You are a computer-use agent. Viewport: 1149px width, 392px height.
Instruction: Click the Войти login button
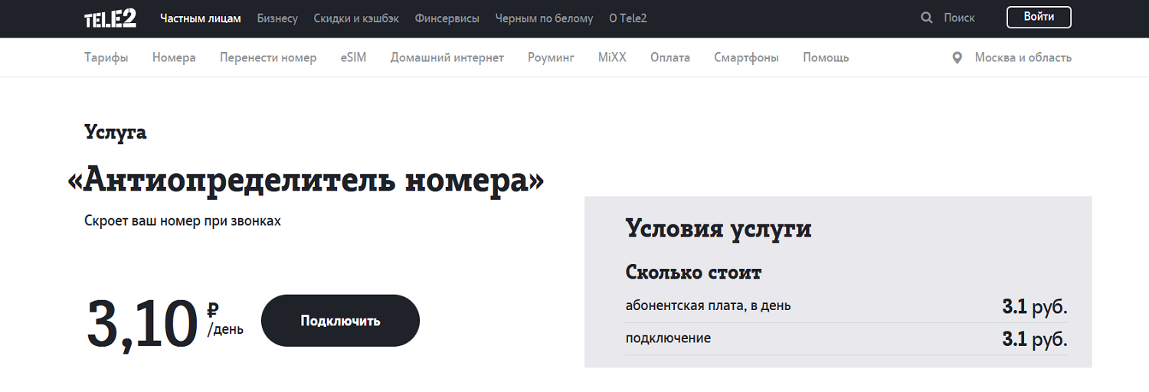pyautogui.click(x=1039, y=17)
